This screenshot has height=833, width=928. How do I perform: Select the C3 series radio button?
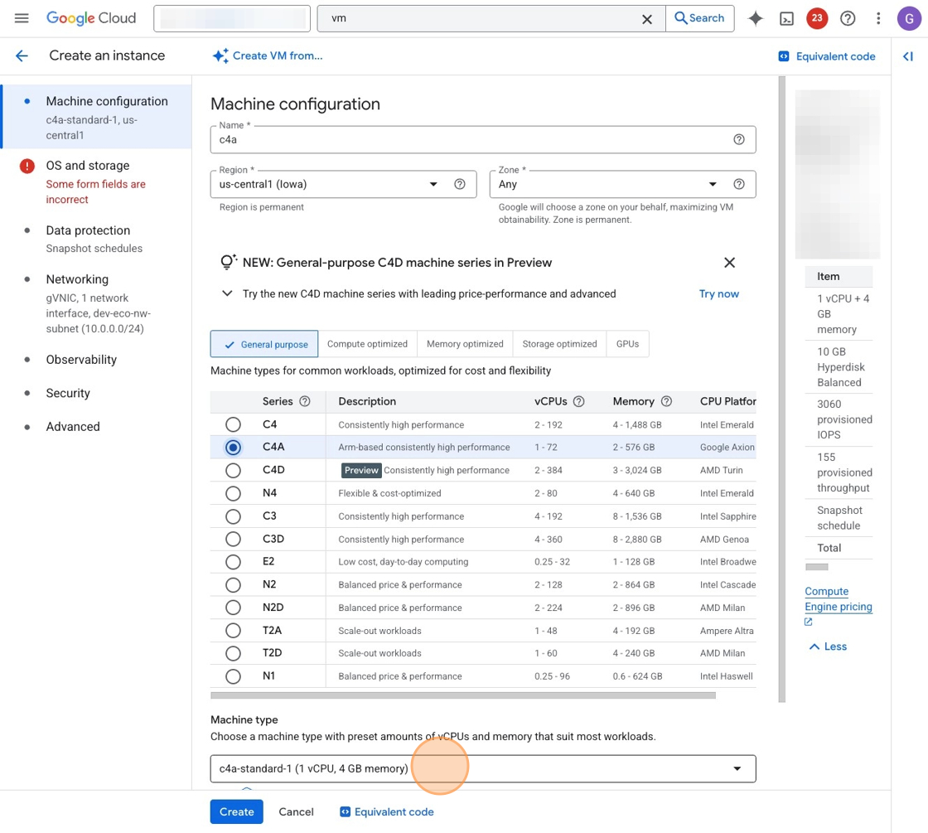click(x=233, y=516)
